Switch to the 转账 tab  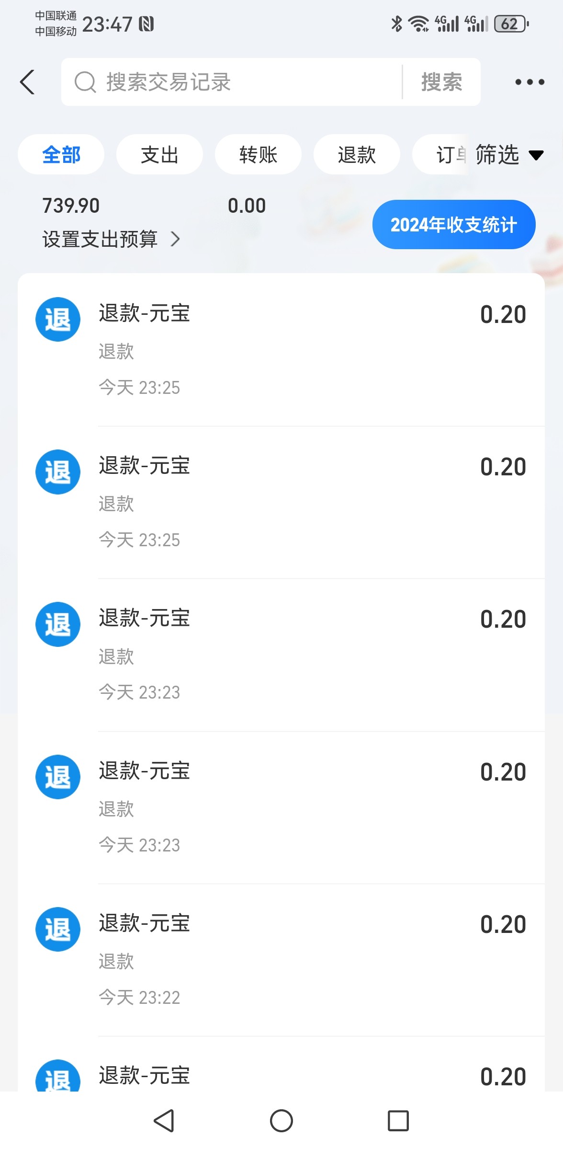pyautogui.click(x=258, y=155)
